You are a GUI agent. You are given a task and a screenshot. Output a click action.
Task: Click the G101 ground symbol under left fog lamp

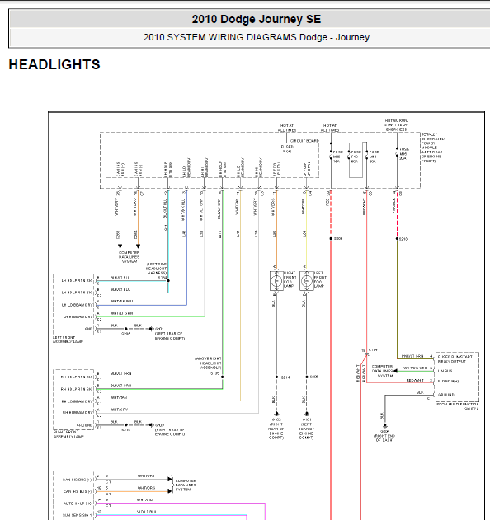point(306,414)
